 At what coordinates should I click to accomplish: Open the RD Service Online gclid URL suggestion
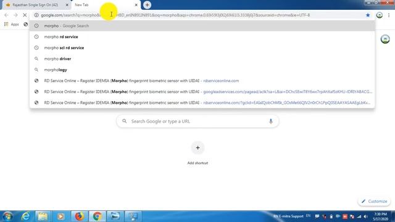point(202,103)
